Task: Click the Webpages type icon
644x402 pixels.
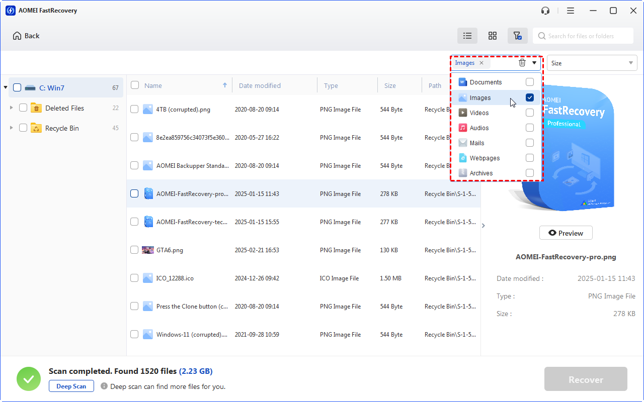Action: tap(463, 158)
